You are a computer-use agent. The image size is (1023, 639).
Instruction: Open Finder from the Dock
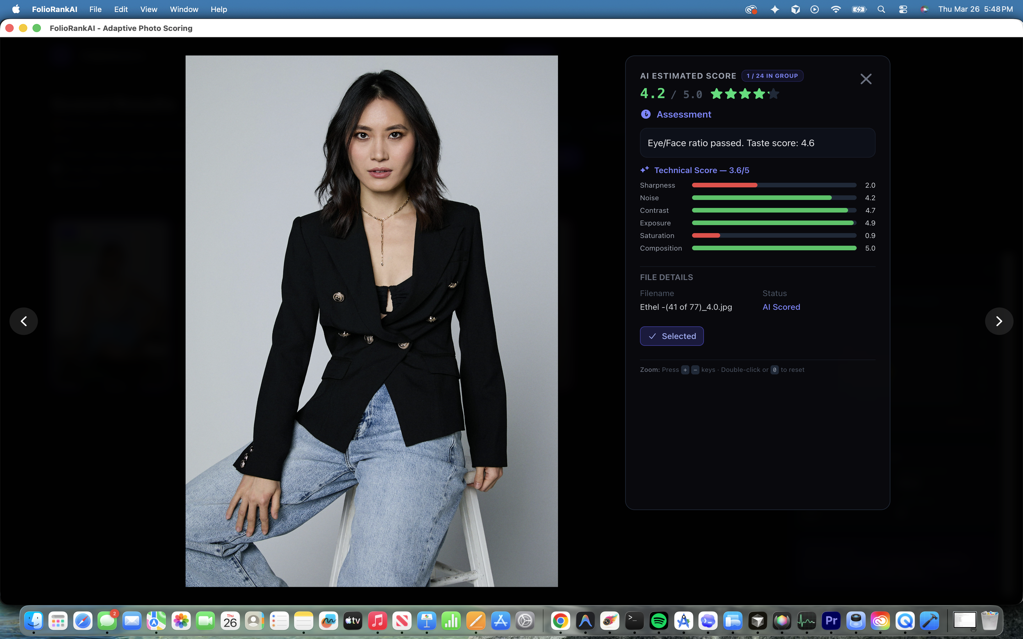click(34, 621)
